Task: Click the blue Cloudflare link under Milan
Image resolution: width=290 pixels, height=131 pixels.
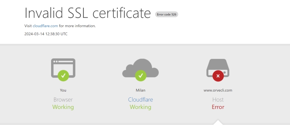Action: tap(141, 100)
